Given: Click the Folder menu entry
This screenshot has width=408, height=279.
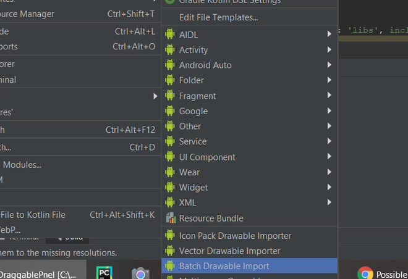Looking at the screenshot, I should pyautogui.click(x=191, y=80).
